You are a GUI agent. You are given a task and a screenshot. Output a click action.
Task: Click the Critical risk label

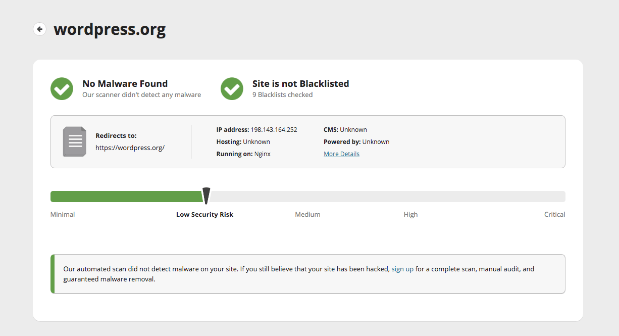coord(554,215)
